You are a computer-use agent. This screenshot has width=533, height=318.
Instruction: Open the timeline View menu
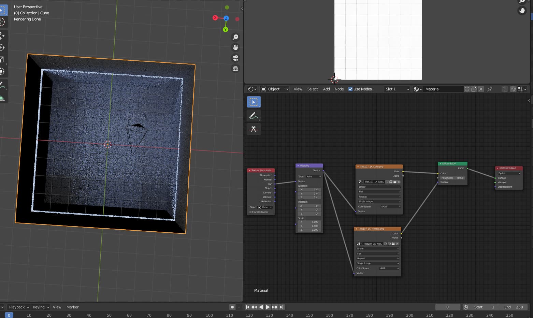pyautogui.click(x=57, y=307)
